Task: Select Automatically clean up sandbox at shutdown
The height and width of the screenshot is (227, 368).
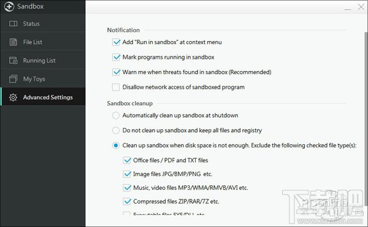Action: click(116, 116)
